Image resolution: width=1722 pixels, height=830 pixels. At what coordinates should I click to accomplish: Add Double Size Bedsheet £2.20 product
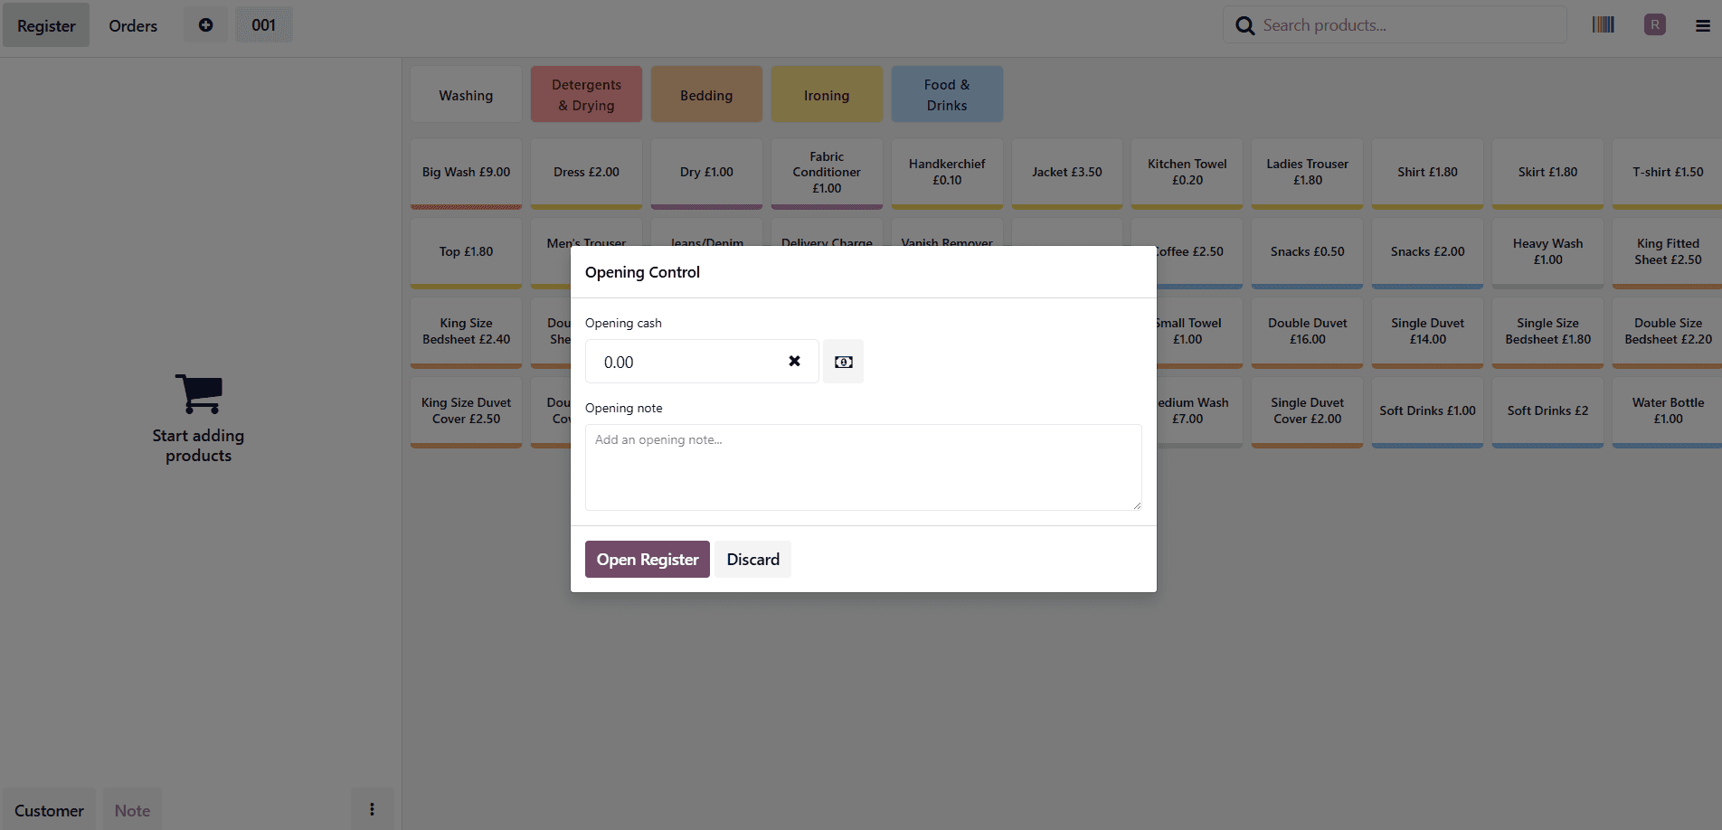[x=1668, y=332]
